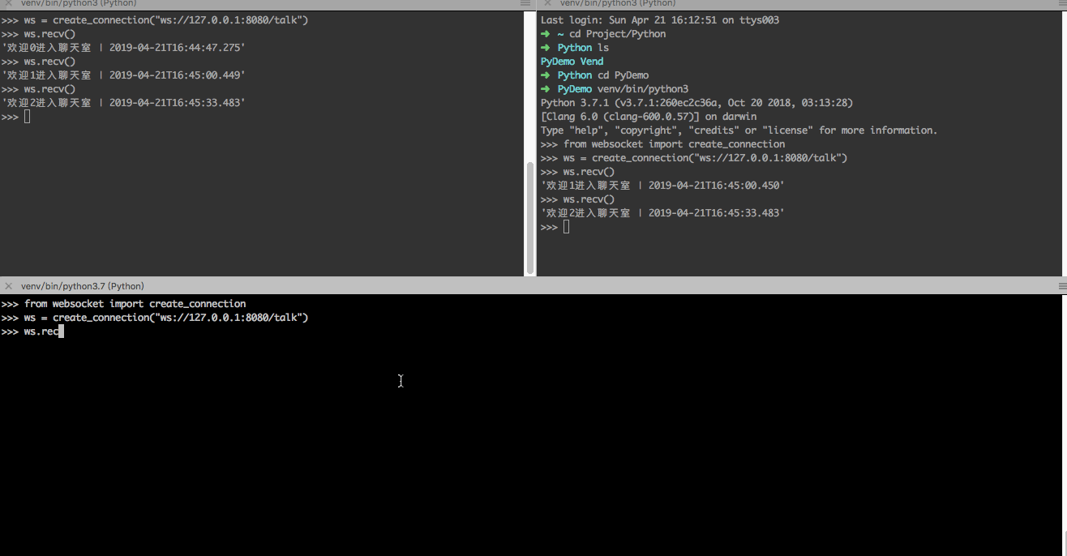The image size is (1067, 556).
Task: Select the venv/bin/python3.7 pane title
Action: (82, 286)
